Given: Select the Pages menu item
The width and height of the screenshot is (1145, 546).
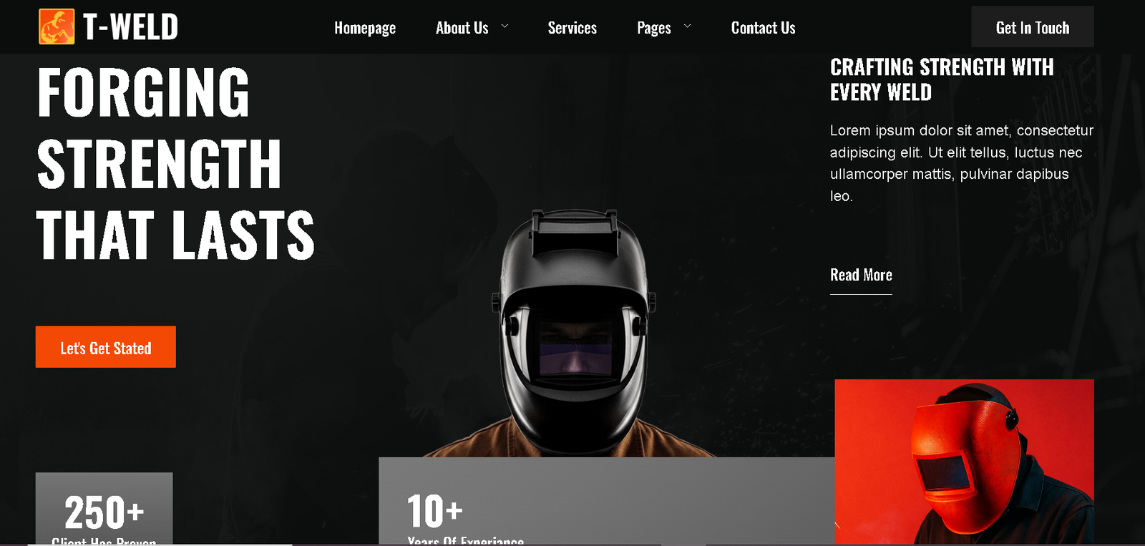Looking at the screenshot, I should tap(653, 28).
